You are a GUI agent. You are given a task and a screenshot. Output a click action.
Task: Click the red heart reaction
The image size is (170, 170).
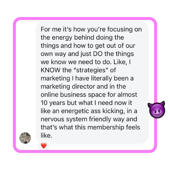(44, 146)
